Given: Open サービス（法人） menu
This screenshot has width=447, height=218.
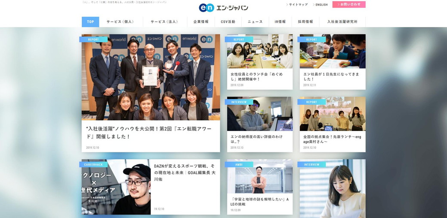Looking at the screenshot, I should coord(165,21).
